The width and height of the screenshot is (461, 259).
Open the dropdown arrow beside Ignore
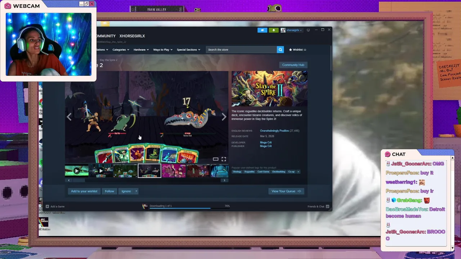coord(136,191)
